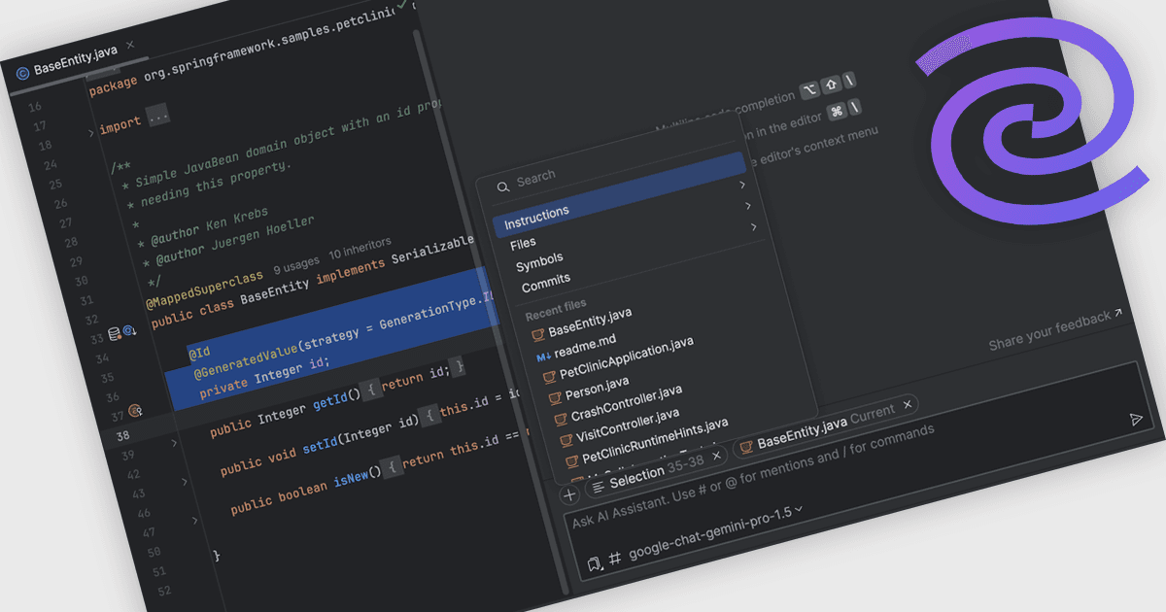Viewport: 1166px width, 612px height.
Task: Click the Java icon beside PetClinicRuntimeHints.java
Action: [571, 459]
